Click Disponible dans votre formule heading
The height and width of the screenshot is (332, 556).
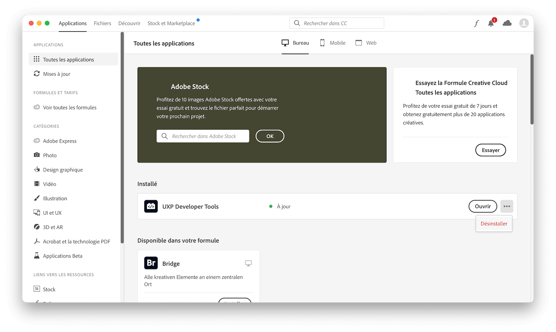pos(178,241)
